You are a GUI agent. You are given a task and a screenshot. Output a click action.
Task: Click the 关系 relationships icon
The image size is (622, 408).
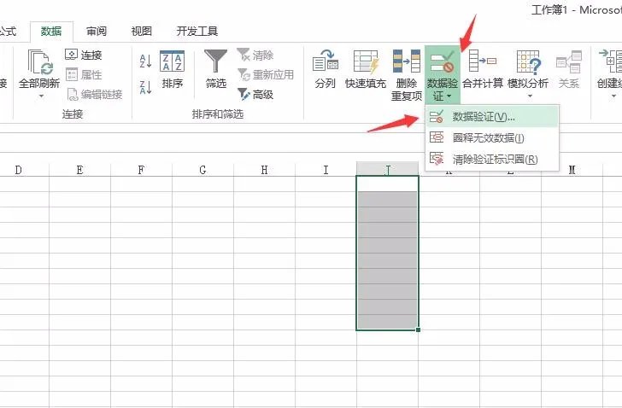click(569, 61)
